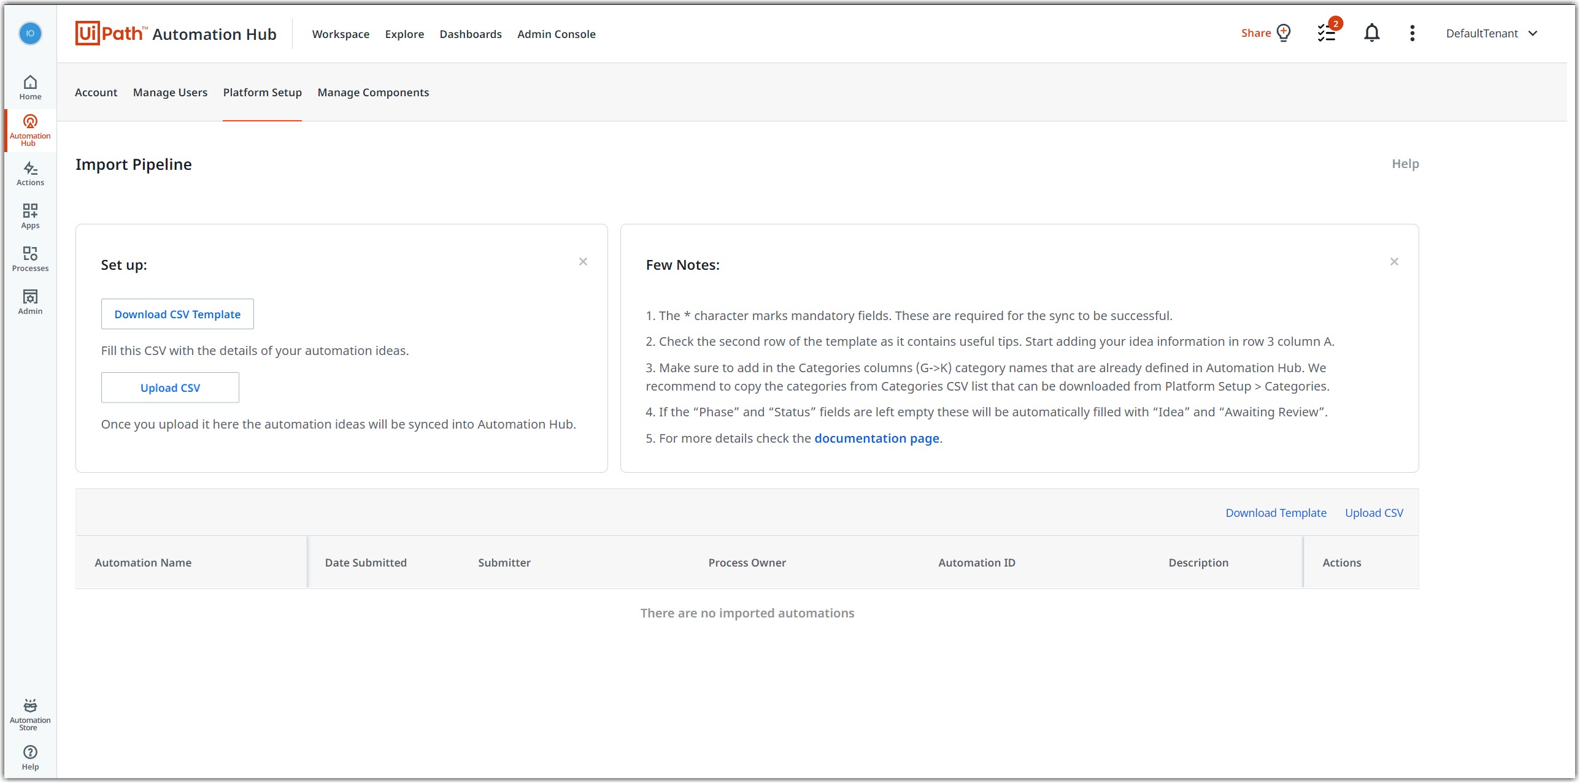Click the Description column header
Viewport: 1580px width, 783px height.
pyautogui.click(x=1198, y=562)
